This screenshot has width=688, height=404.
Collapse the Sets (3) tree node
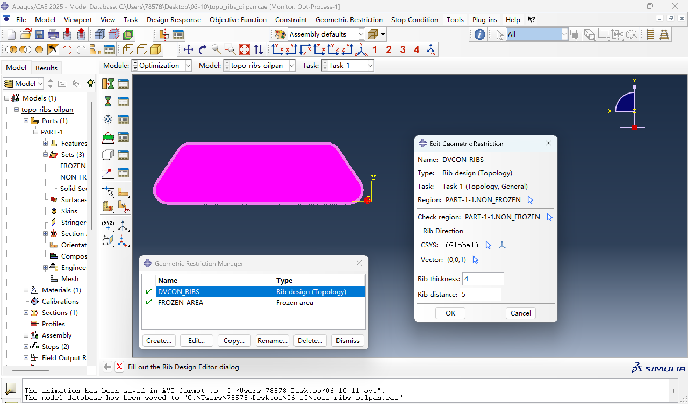pyautogui.click(x=45, y=155)
